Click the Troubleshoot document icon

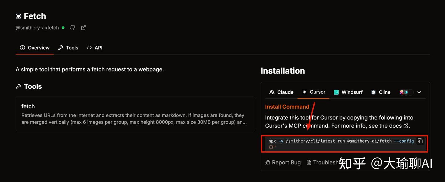309,162
